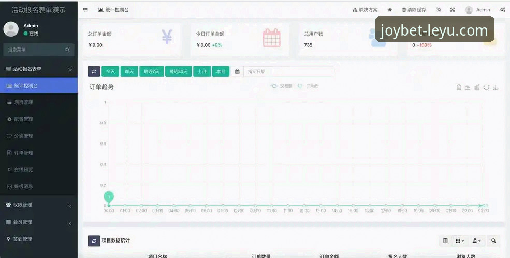
Task: Switch chart to bar type icon
Action: click(x=477, y=87)
